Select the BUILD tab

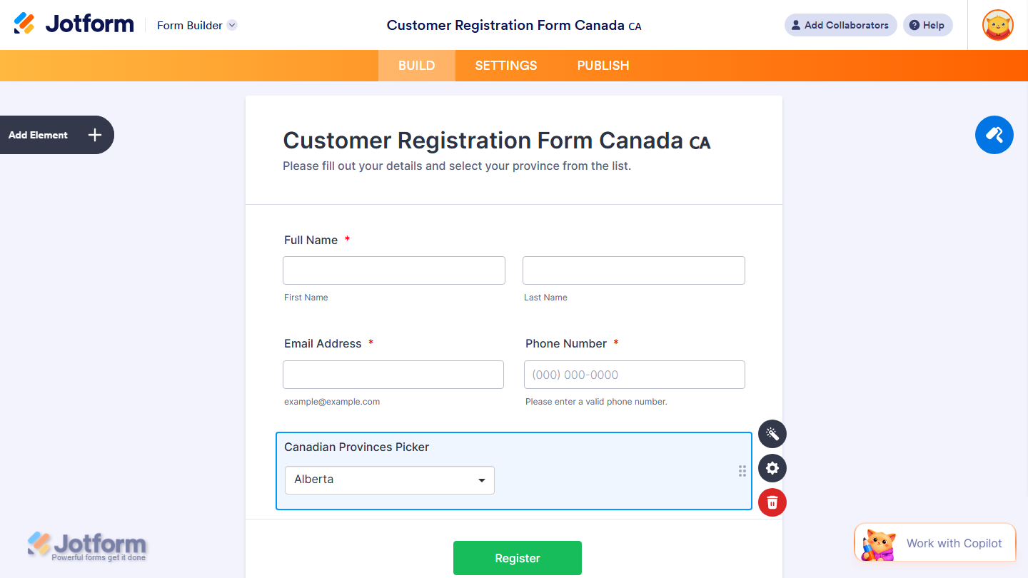[x=416, y=65]
